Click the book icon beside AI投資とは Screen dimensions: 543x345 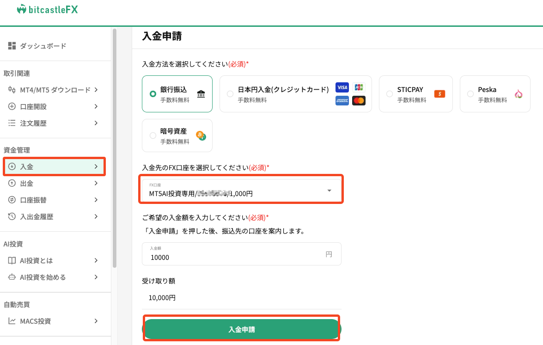pyautogui.click(x=12, y=260)
